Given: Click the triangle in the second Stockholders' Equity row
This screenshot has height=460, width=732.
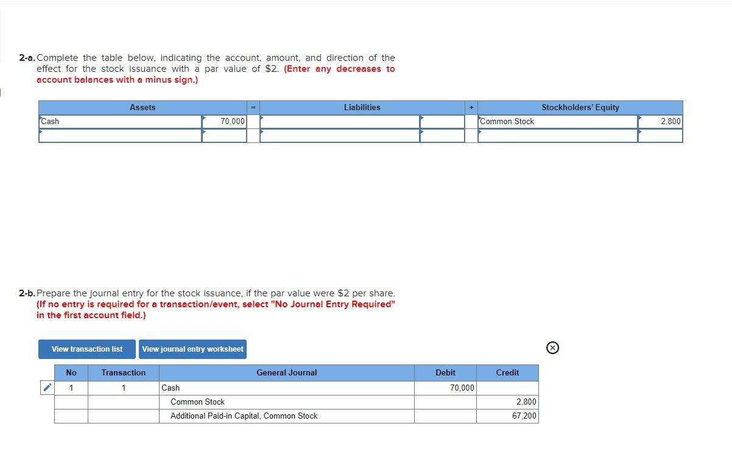Looking at the screenshot, I should 482,133.
